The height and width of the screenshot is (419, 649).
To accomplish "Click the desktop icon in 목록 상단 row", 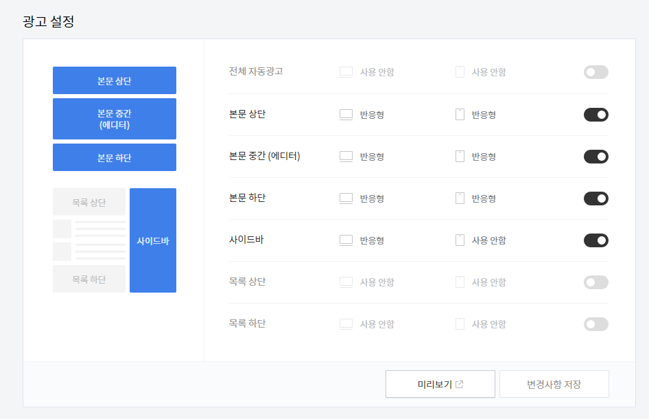I will 346,282.
